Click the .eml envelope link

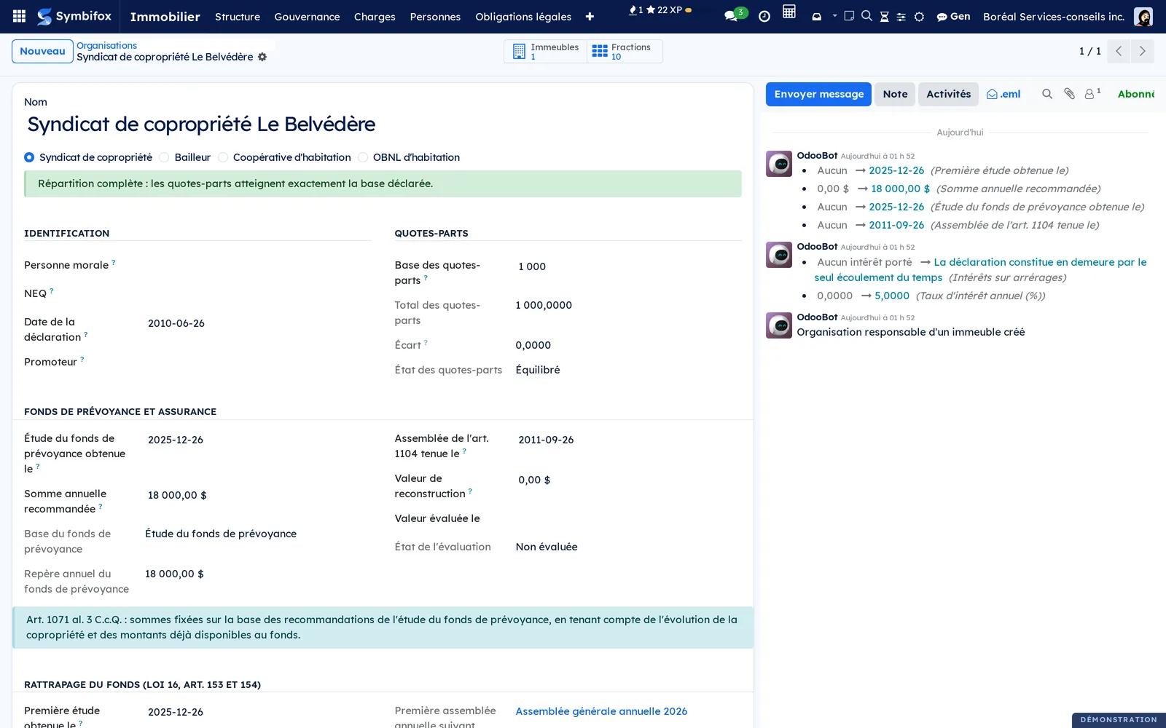pos(1003,94)
